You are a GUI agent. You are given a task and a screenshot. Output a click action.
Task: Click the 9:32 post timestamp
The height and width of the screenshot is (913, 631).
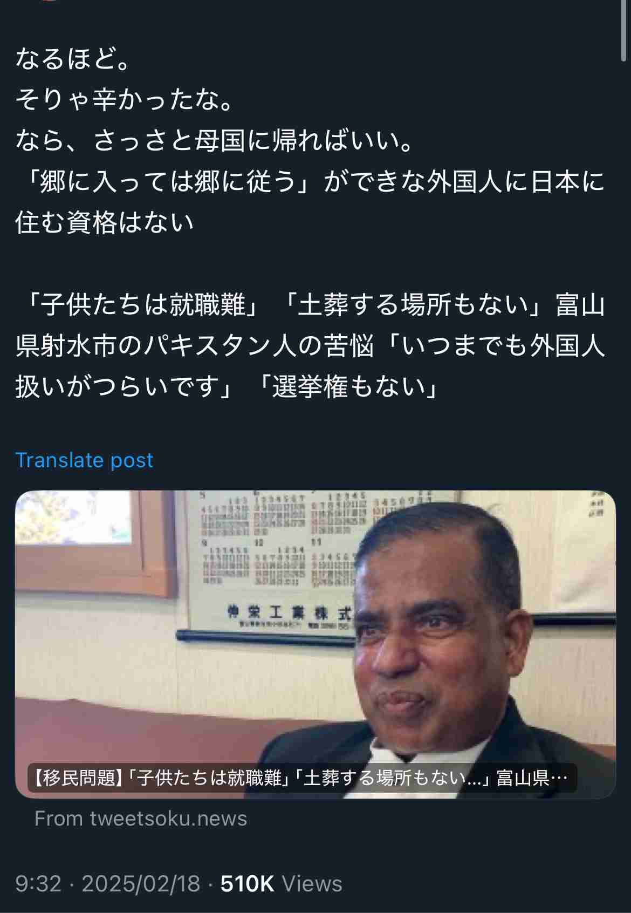tap(38, 884)
